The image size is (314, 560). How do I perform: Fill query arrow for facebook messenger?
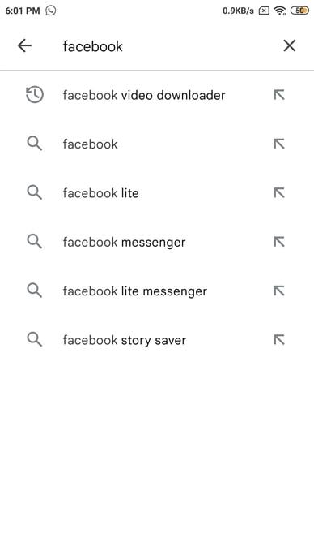[279, 242]
